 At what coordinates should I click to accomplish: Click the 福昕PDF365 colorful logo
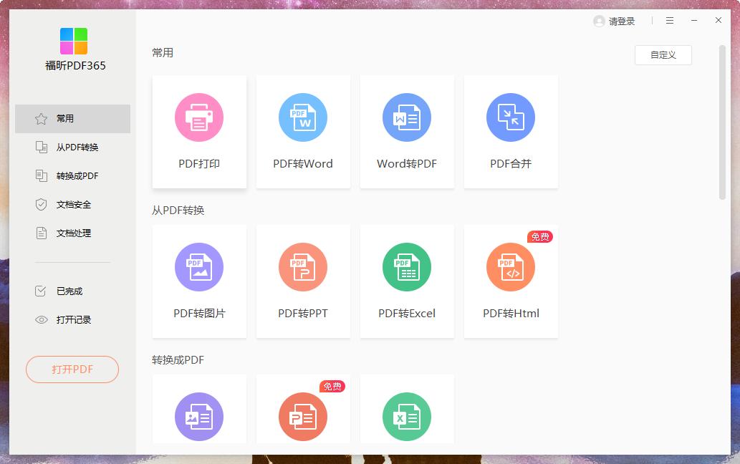[x=74, y=41]
